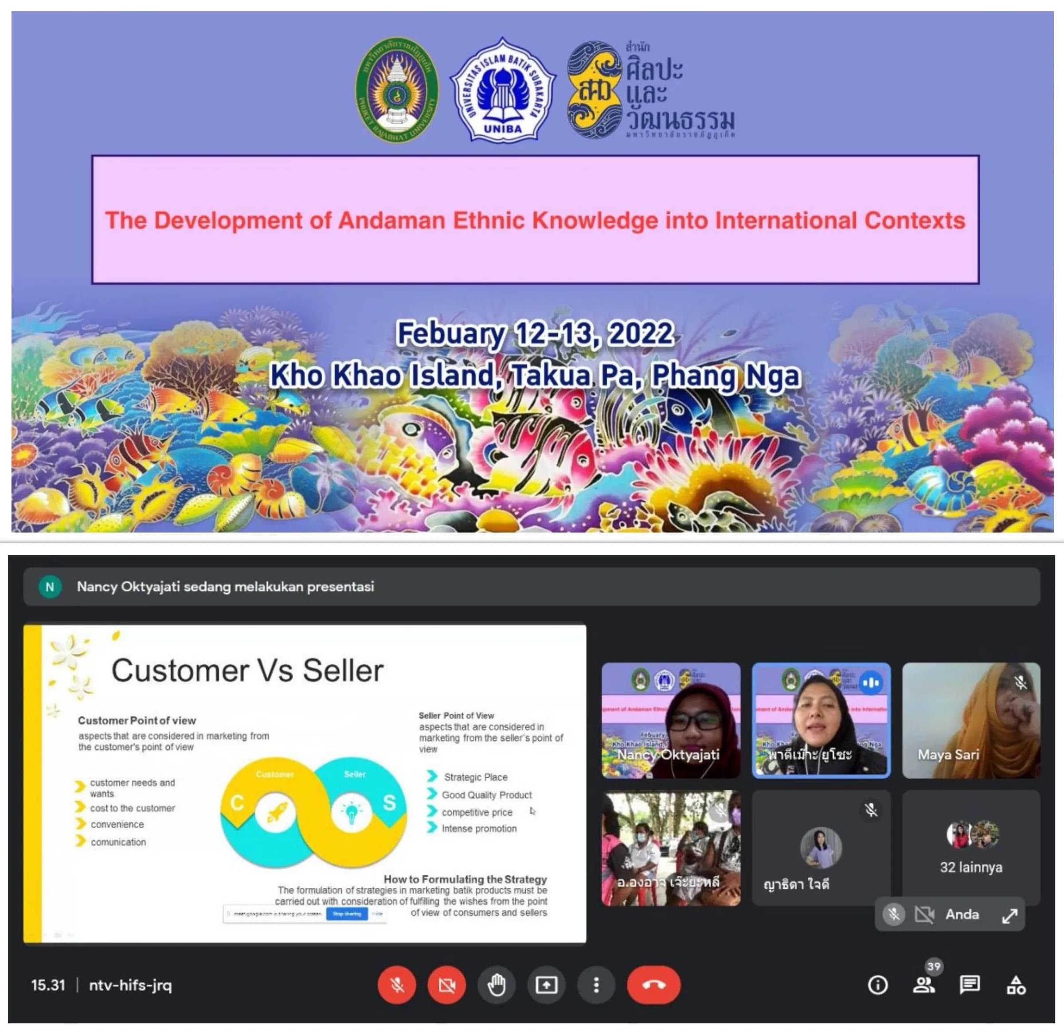Viewport: 1064px width, 1032px height.
Task: Click the convenience bullet
Action: pos(117,824)
